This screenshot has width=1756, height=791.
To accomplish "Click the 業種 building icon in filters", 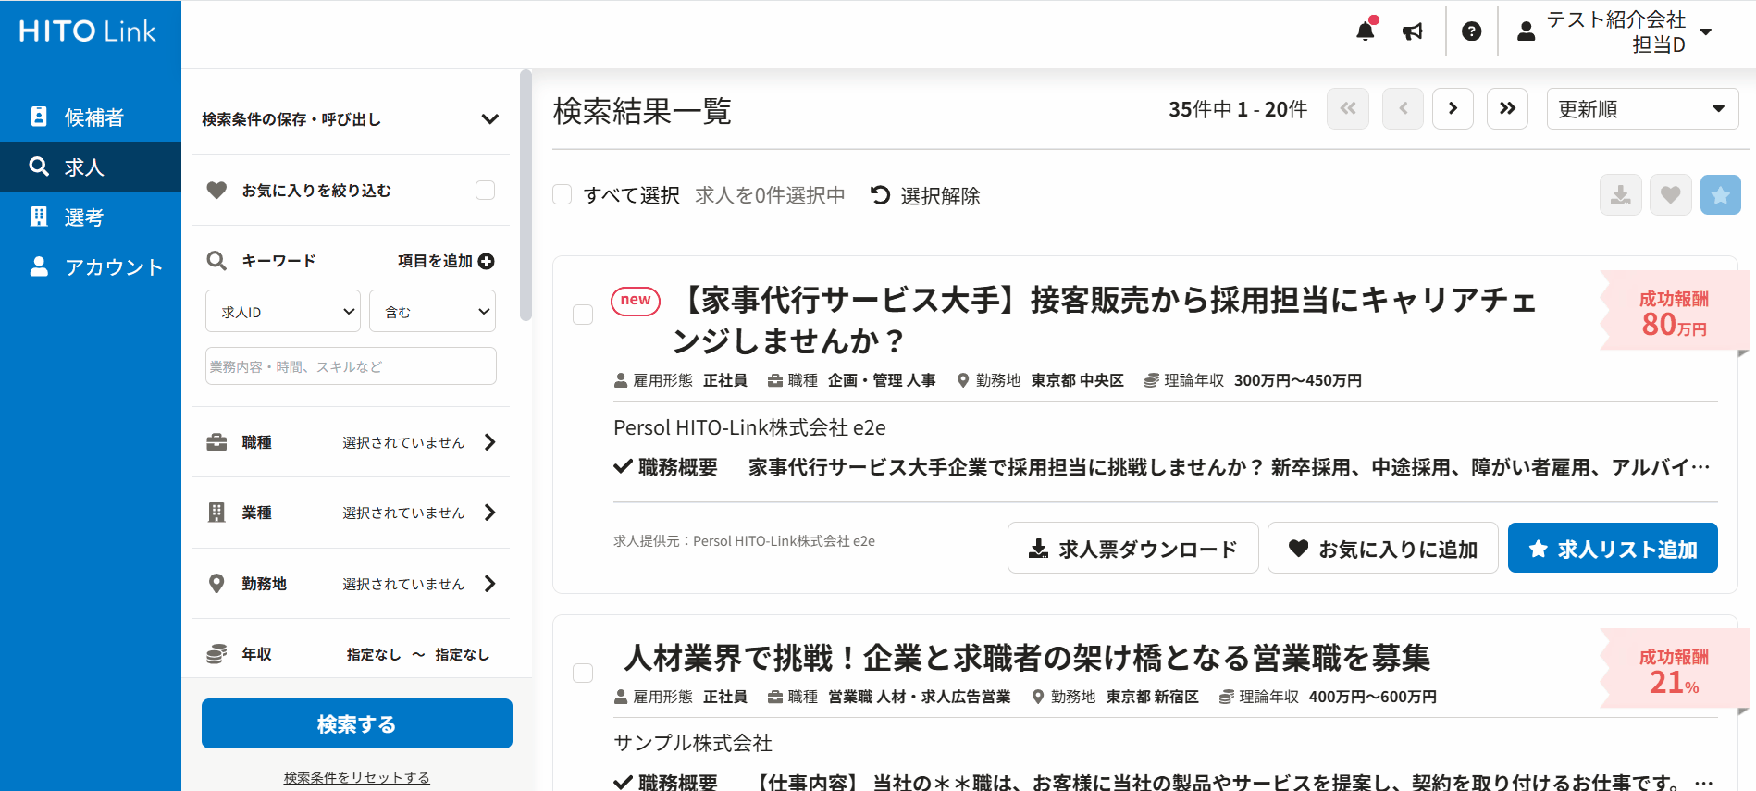I will coord(216,513).
